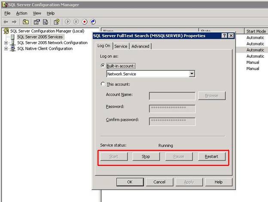Click the toolbar Help icon with question mark
The height and width of the screenshot is (202, 268).
coord(57,22)
